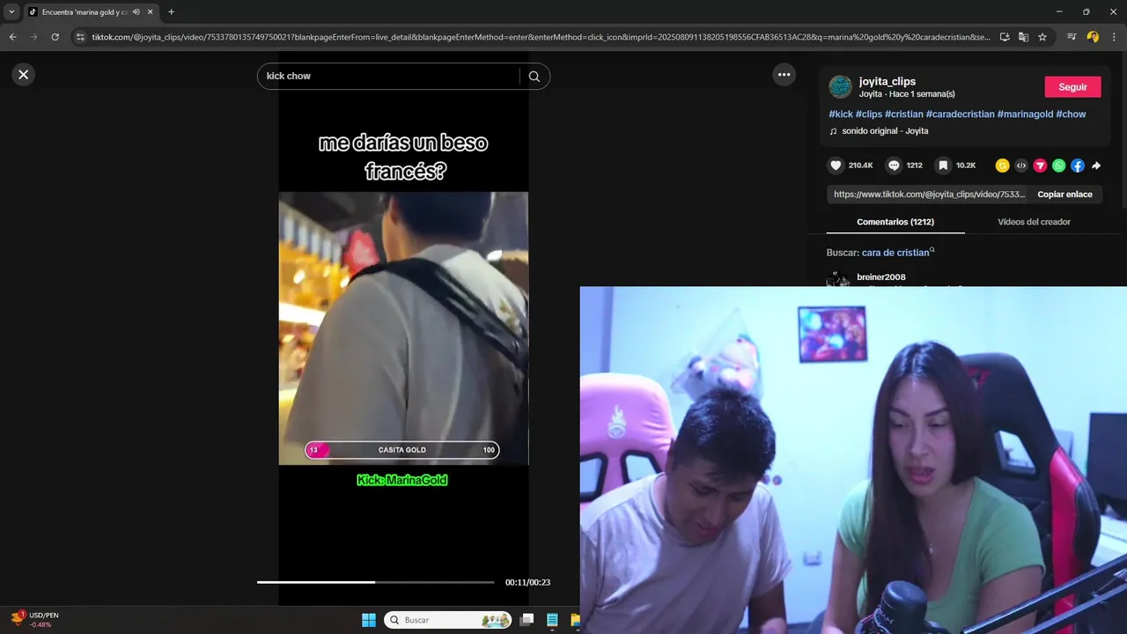Select the 'Encuentra marina gold' tab

coord(85,12)
